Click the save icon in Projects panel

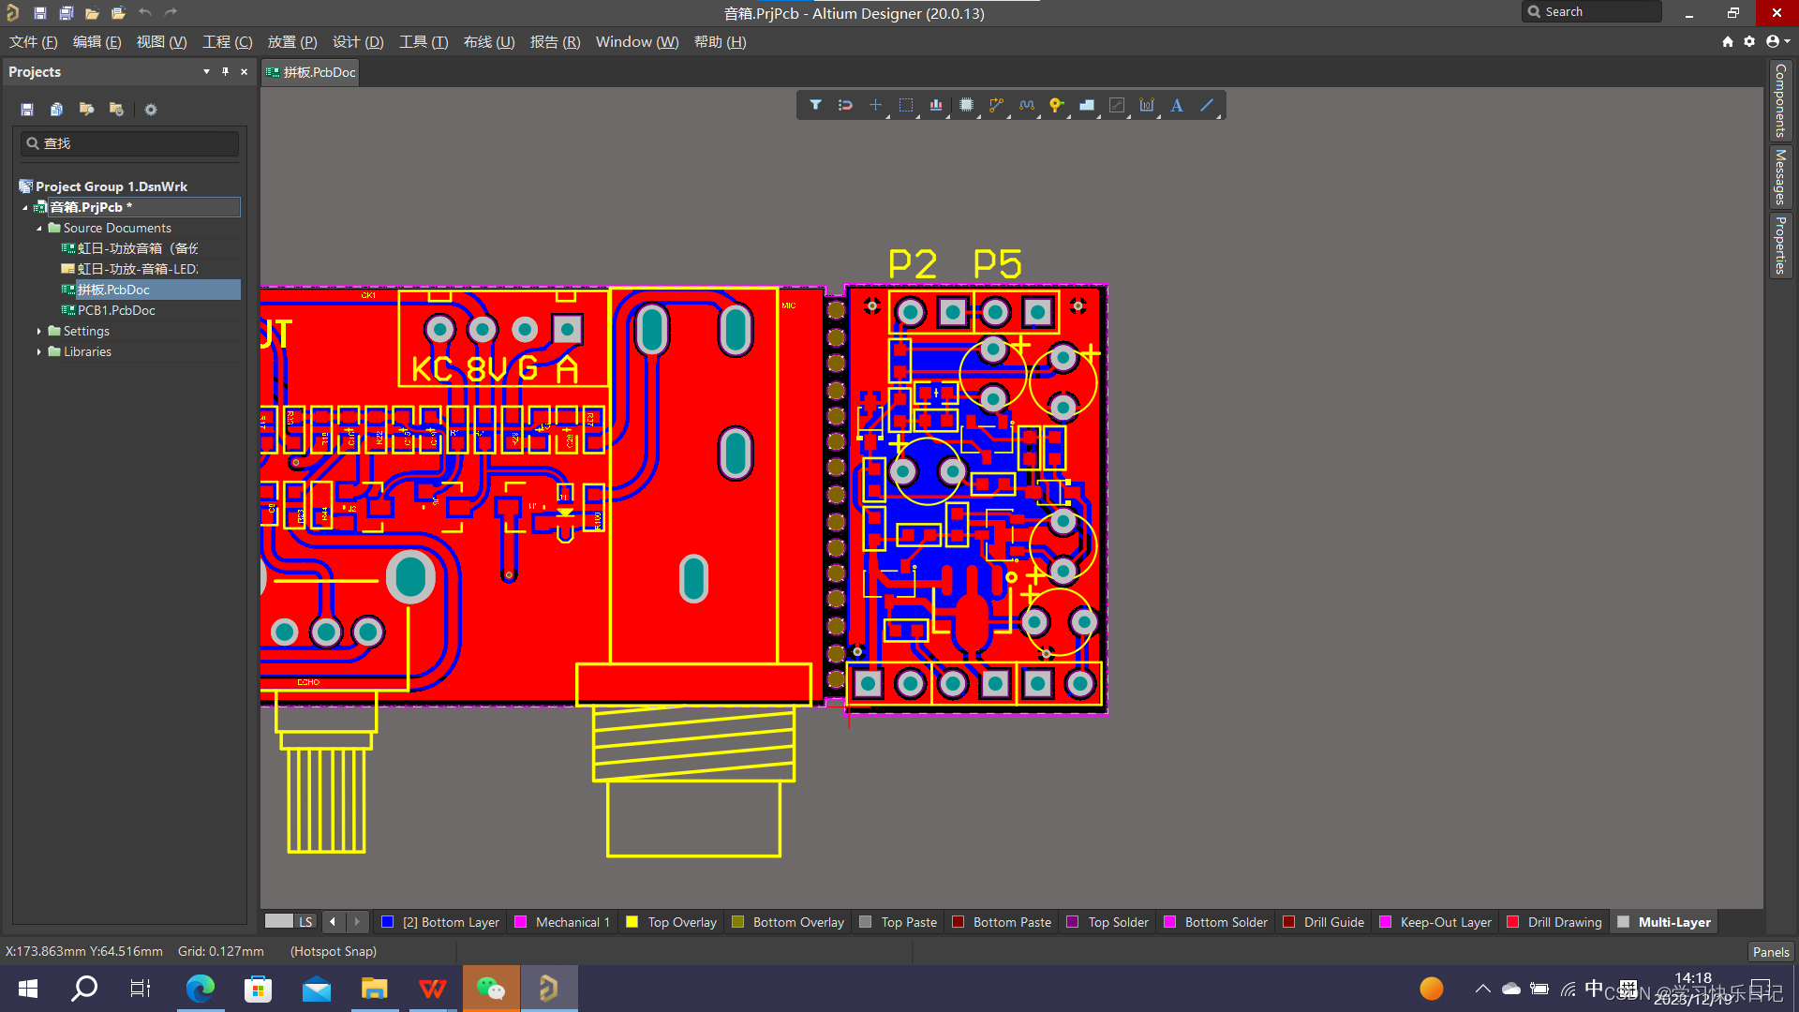pyautogui.click(x=26, y=109)
